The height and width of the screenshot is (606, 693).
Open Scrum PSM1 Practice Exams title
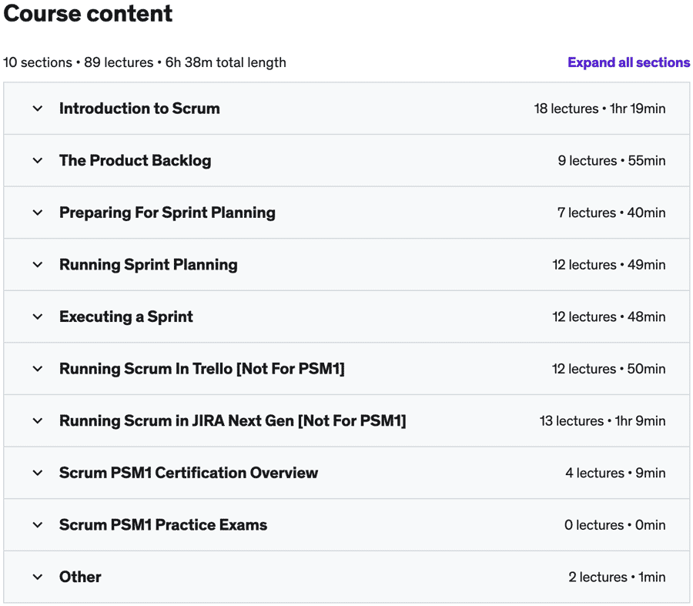pyautogui.click(x=163, y=525)
